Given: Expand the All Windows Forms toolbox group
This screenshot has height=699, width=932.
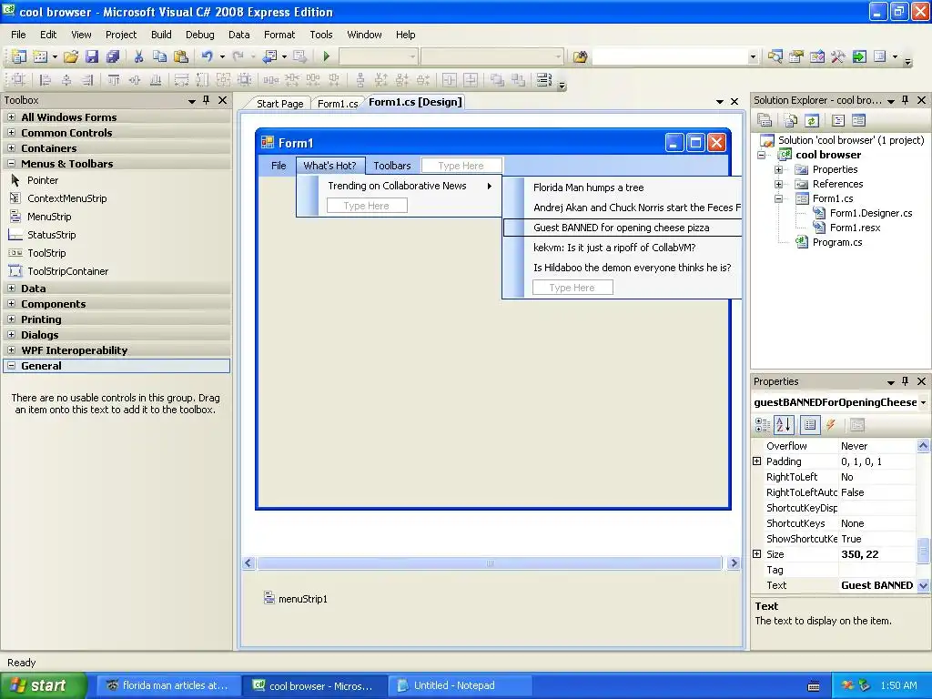Looking at the screenshot, I should coord(11,117).
